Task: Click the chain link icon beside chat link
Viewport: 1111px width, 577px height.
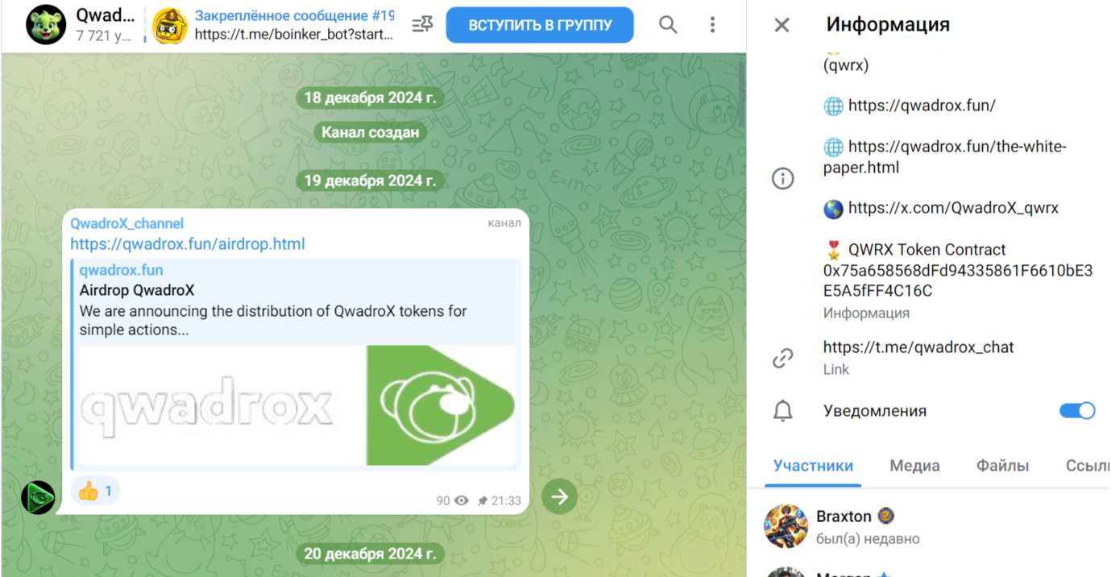Action: 783,358
